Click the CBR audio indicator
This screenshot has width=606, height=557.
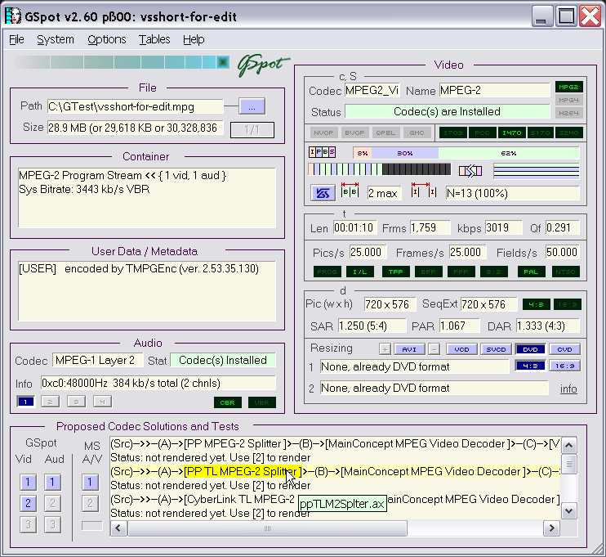pyautogui.click(x=228, y=402)
